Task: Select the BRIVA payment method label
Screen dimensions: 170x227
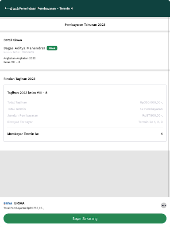Action: [19, 203]
